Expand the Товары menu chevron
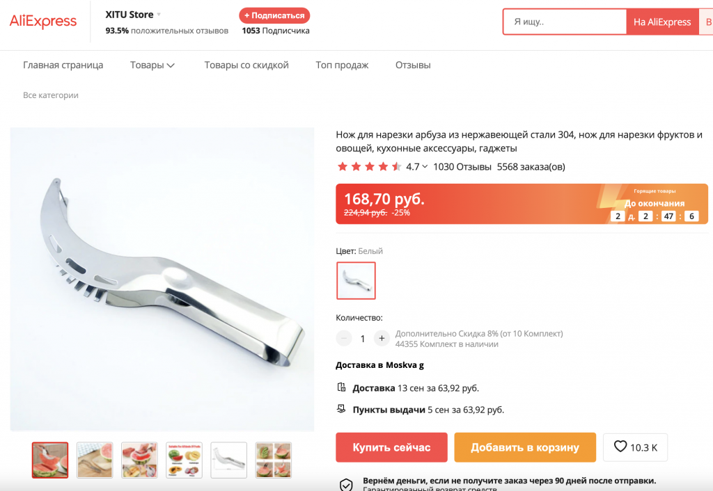The height and width of the screenshot is (491, 713). click(171, 65)
